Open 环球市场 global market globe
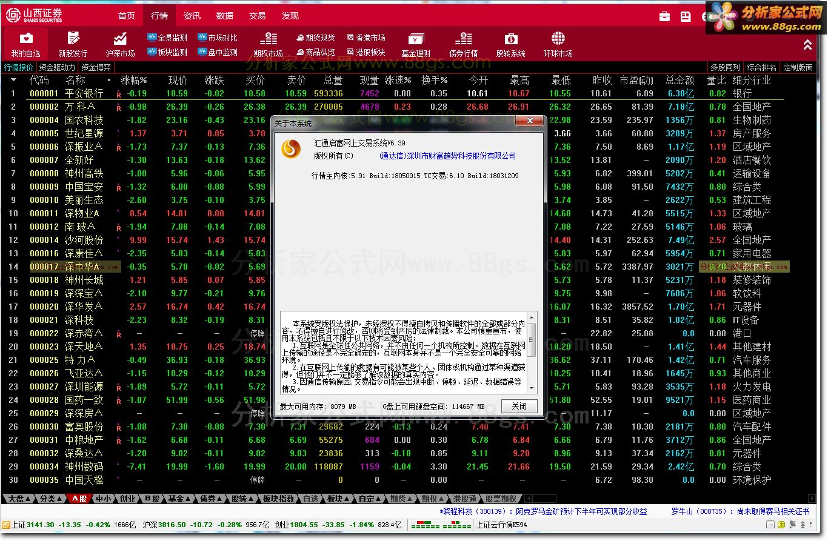 [558, 45]
